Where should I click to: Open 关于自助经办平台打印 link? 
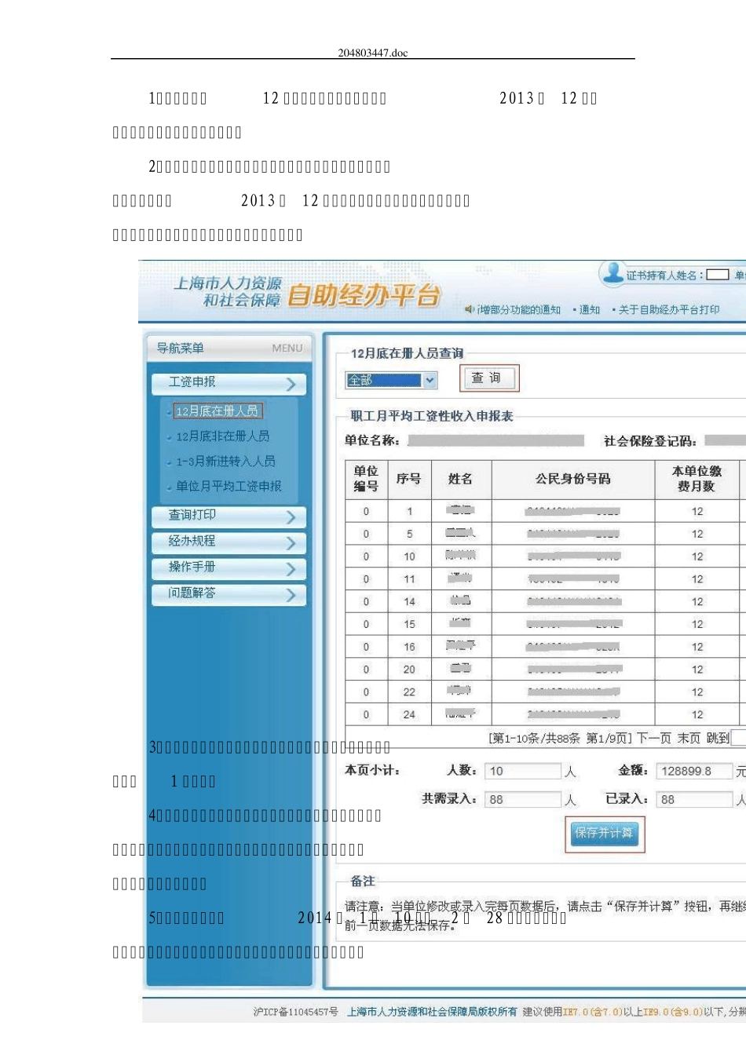point(668,310)
